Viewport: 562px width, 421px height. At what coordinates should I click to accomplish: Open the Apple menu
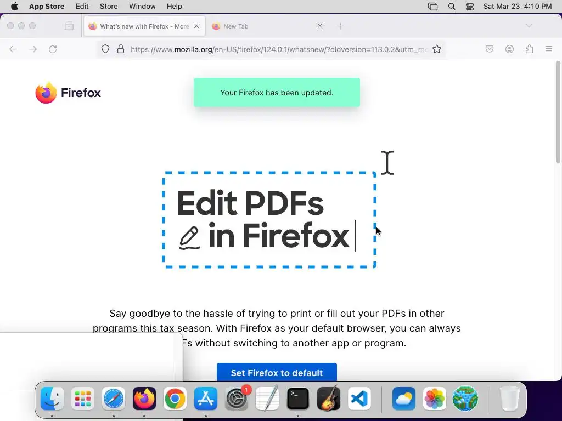(x=14, y=7)
